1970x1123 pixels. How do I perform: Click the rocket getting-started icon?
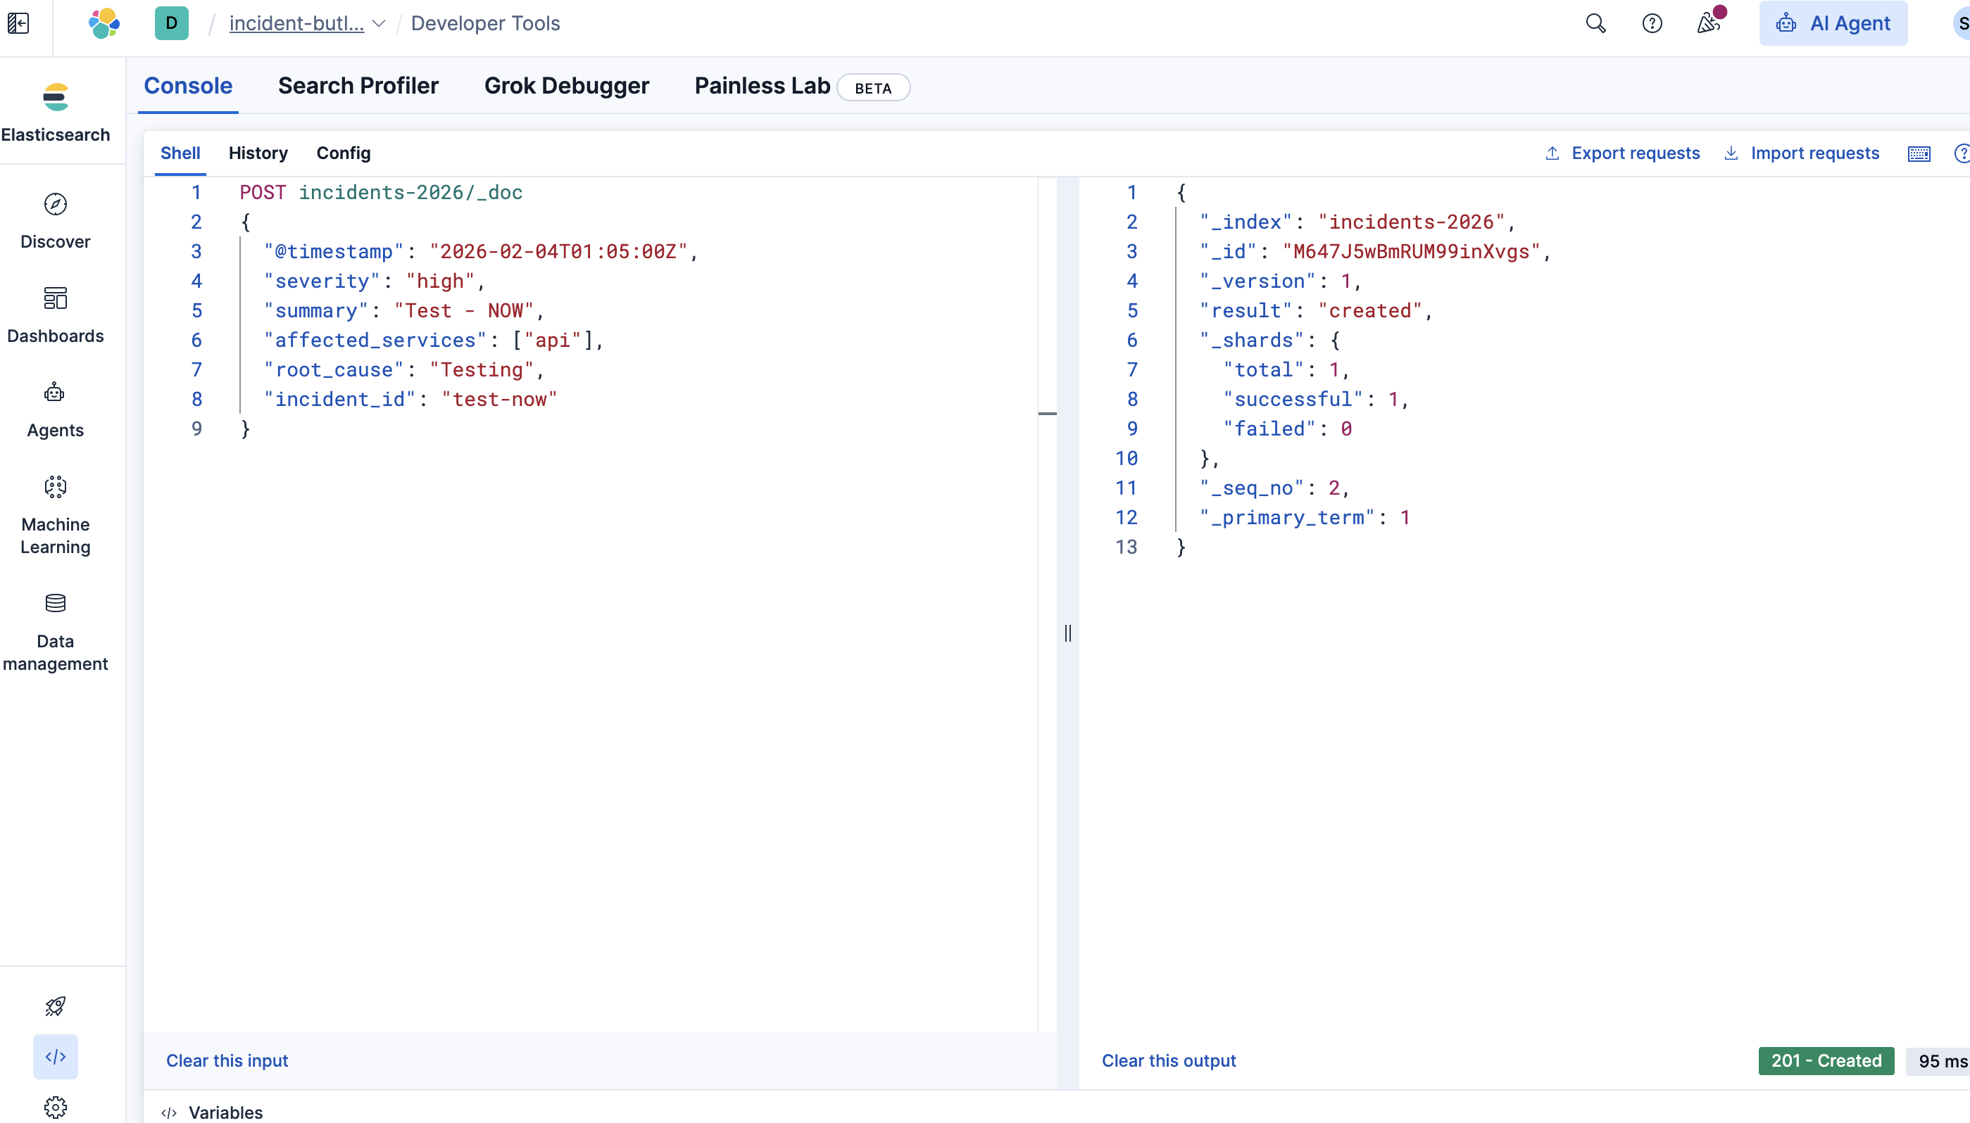pyautogui.click(x=55, y=1005)
